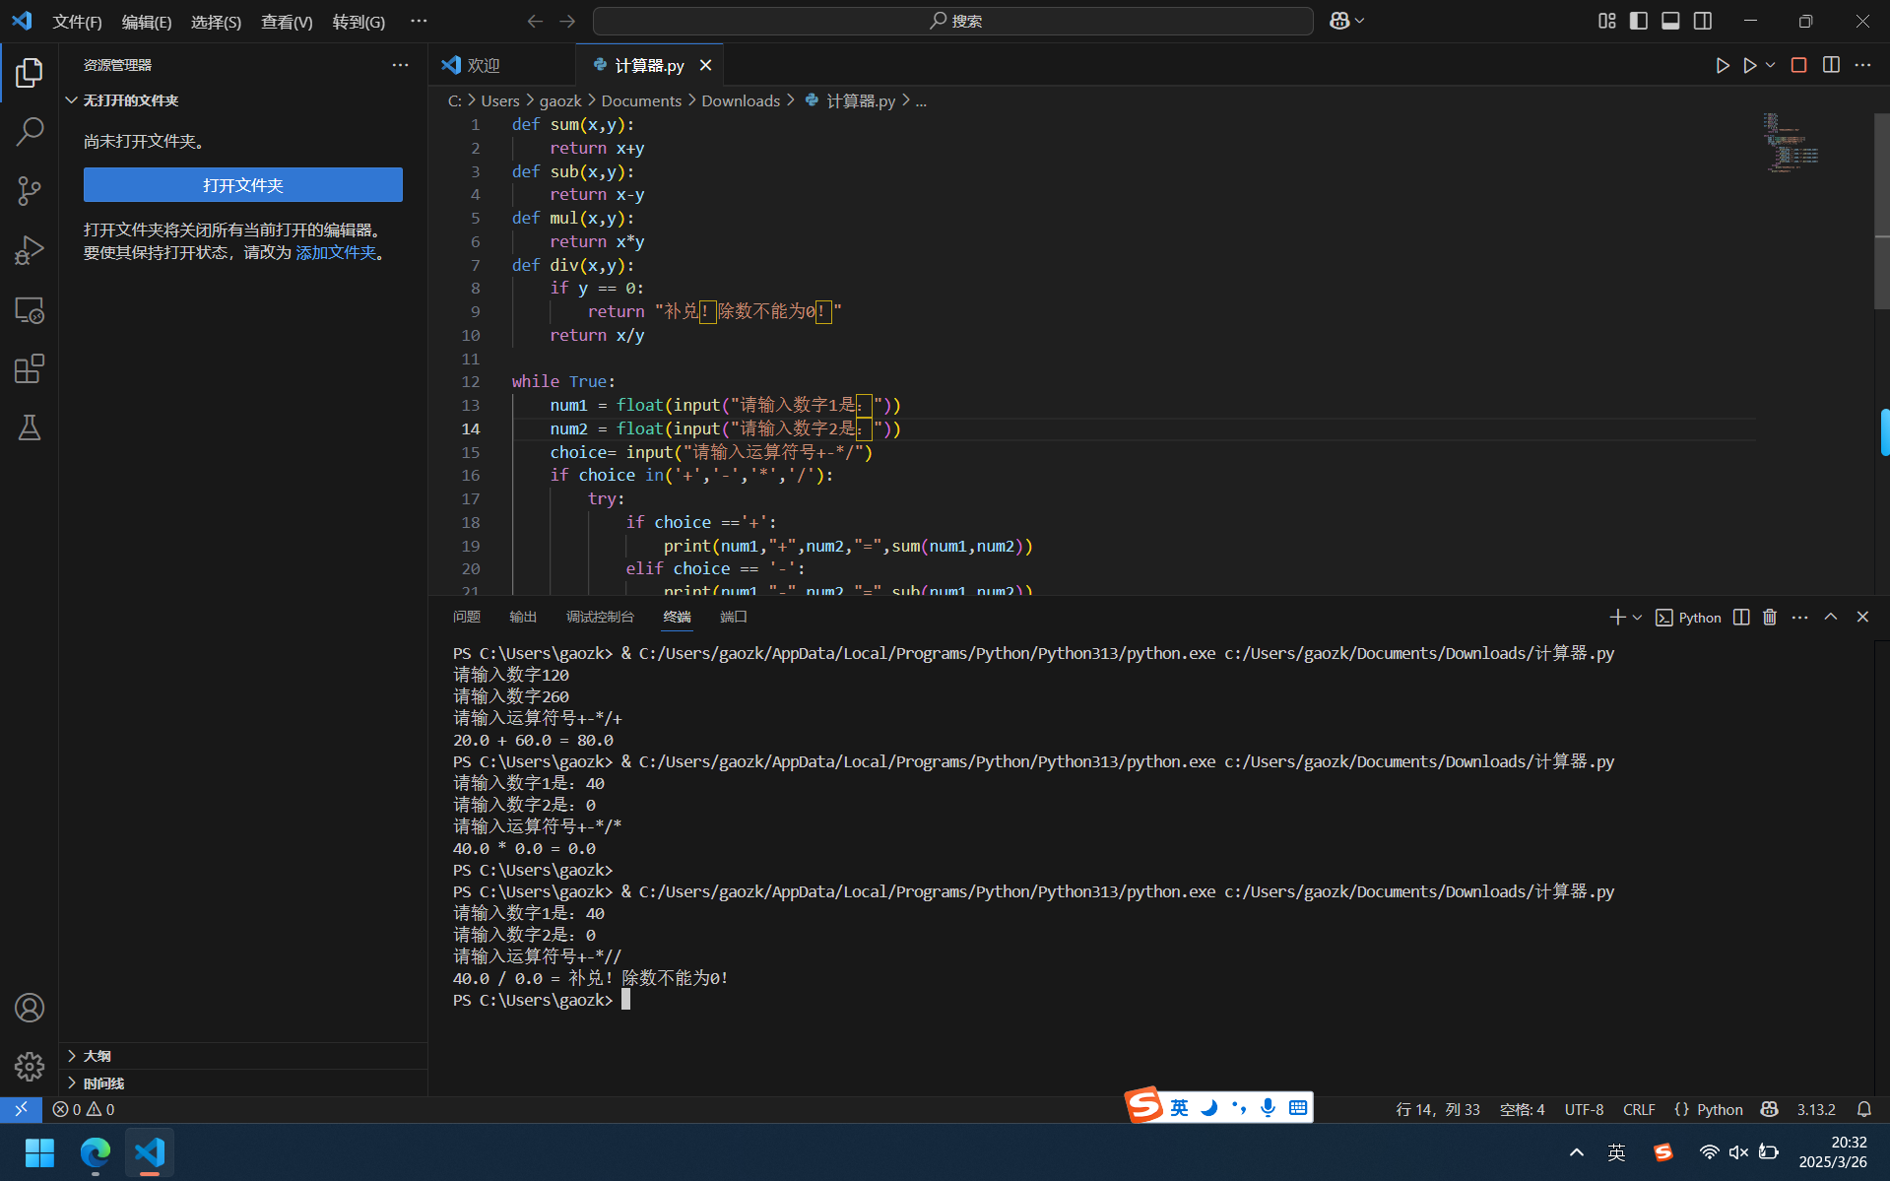Open the Copilot dropdown in title bar
1890x1181 pixels.
[x=1360, y=21]
